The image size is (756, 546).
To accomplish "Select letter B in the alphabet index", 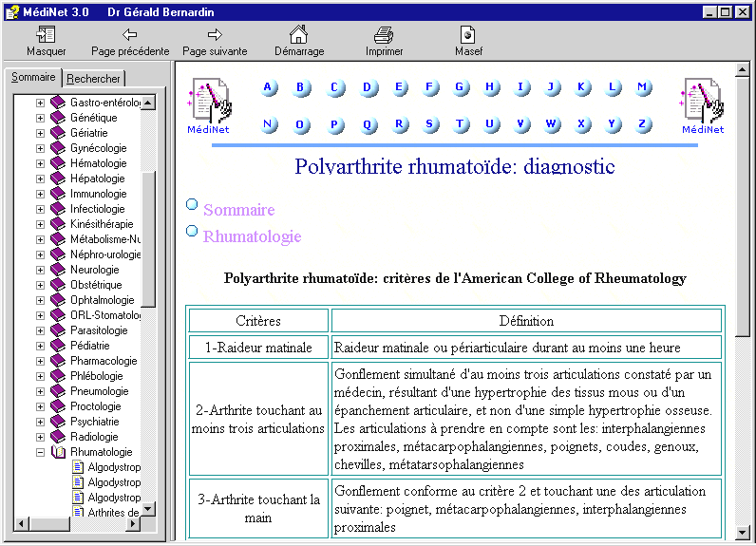I will pos(301,87).
